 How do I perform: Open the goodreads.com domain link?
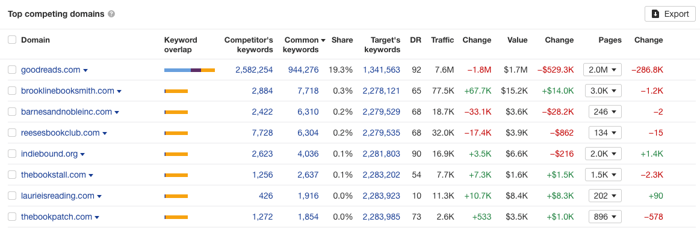(51, 70)
